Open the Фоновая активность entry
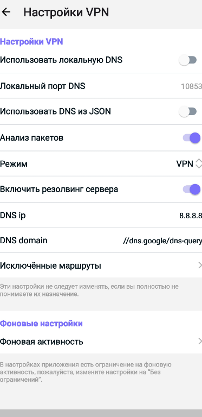Screen dimensions: 202x417 tap(101, 341)
